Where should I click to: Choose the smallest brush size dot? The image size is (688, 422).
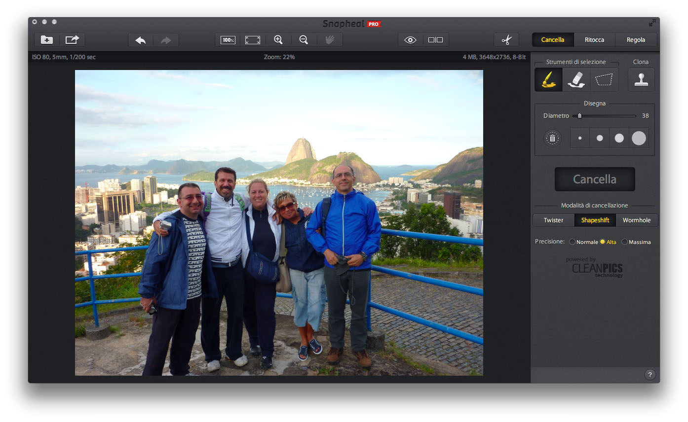[580, 138]
